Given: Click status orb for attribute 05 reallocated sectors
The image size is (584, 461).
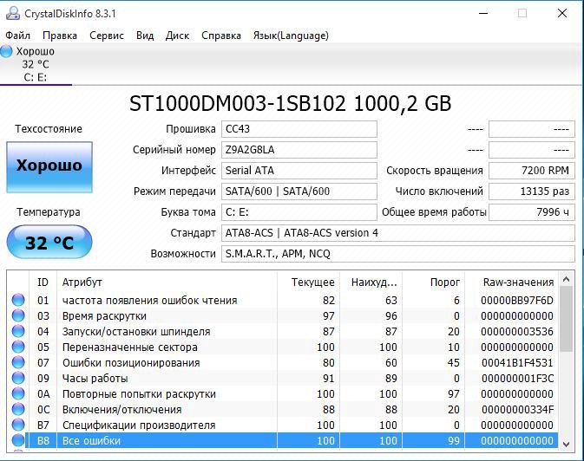Looking at the screenshot, I should coord(18,347).
